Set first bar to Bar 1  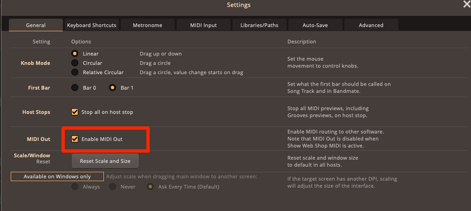(112, 87)
